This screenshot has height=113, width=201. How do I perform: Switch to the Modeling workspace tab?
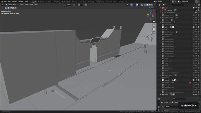point(41,2)
